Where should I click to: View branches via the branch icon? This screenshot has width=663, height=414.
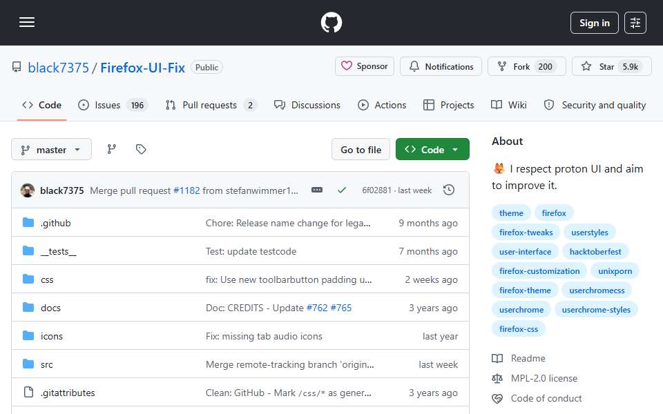coord(112,149)
